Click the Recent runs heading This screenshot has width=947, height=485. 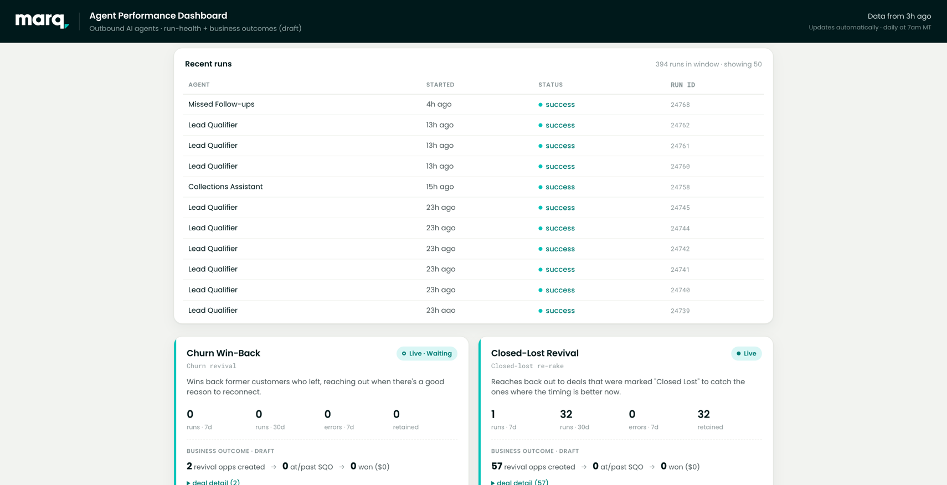click(208, 64)
